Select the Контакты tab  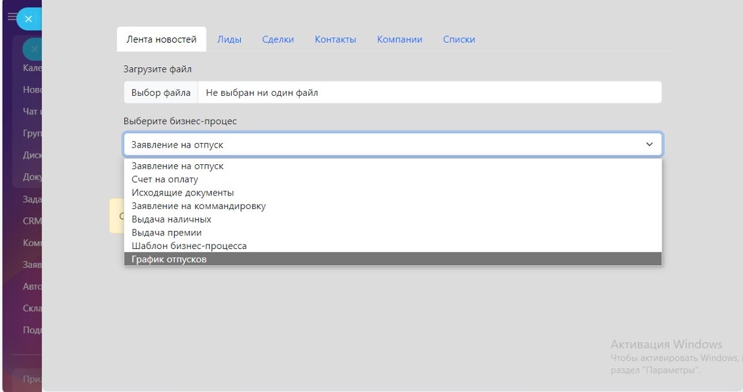[x=335, y=39]
